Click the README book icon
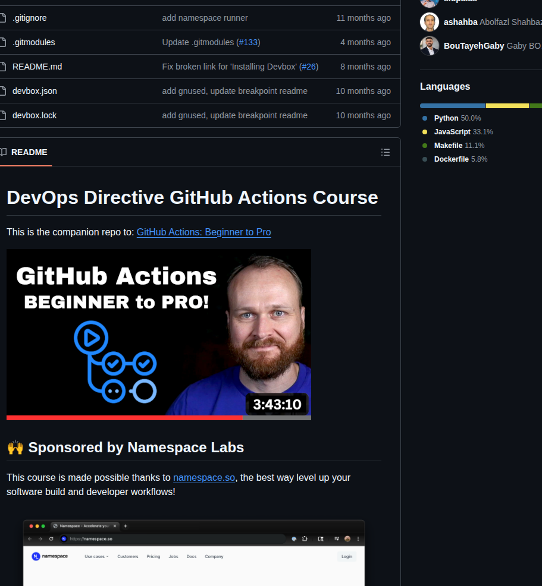This screenshot has width=542, height=586. (4, 152)
